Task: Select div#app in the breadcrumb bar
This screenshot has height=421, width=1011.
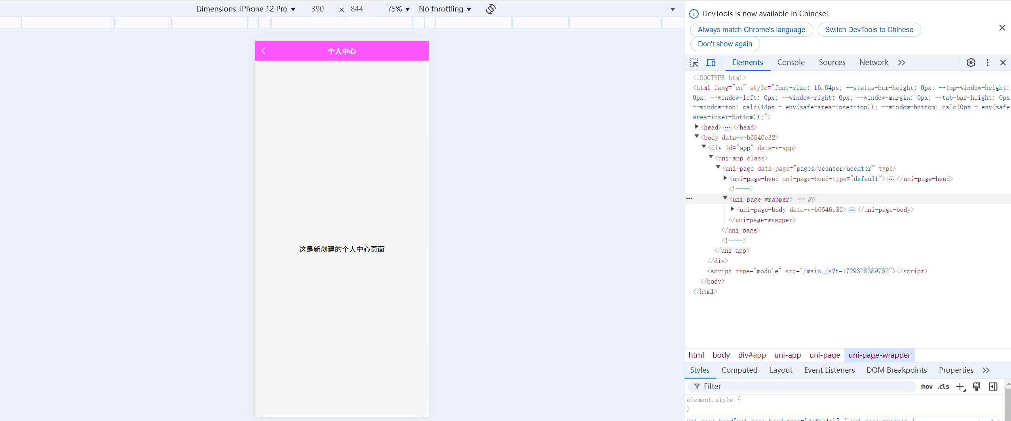Action: tap(752, 355)
